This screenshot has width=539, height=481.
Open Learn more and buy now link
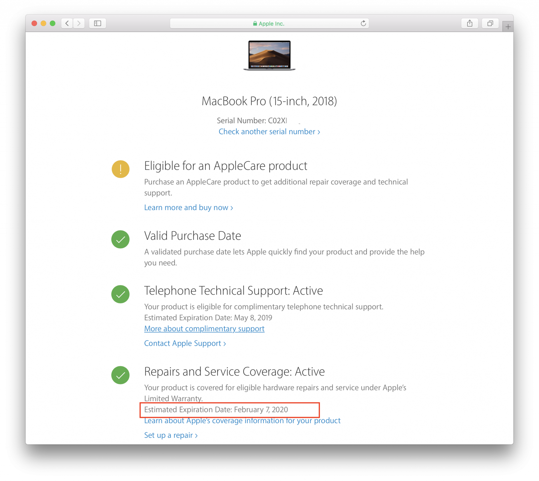[188, 207]
